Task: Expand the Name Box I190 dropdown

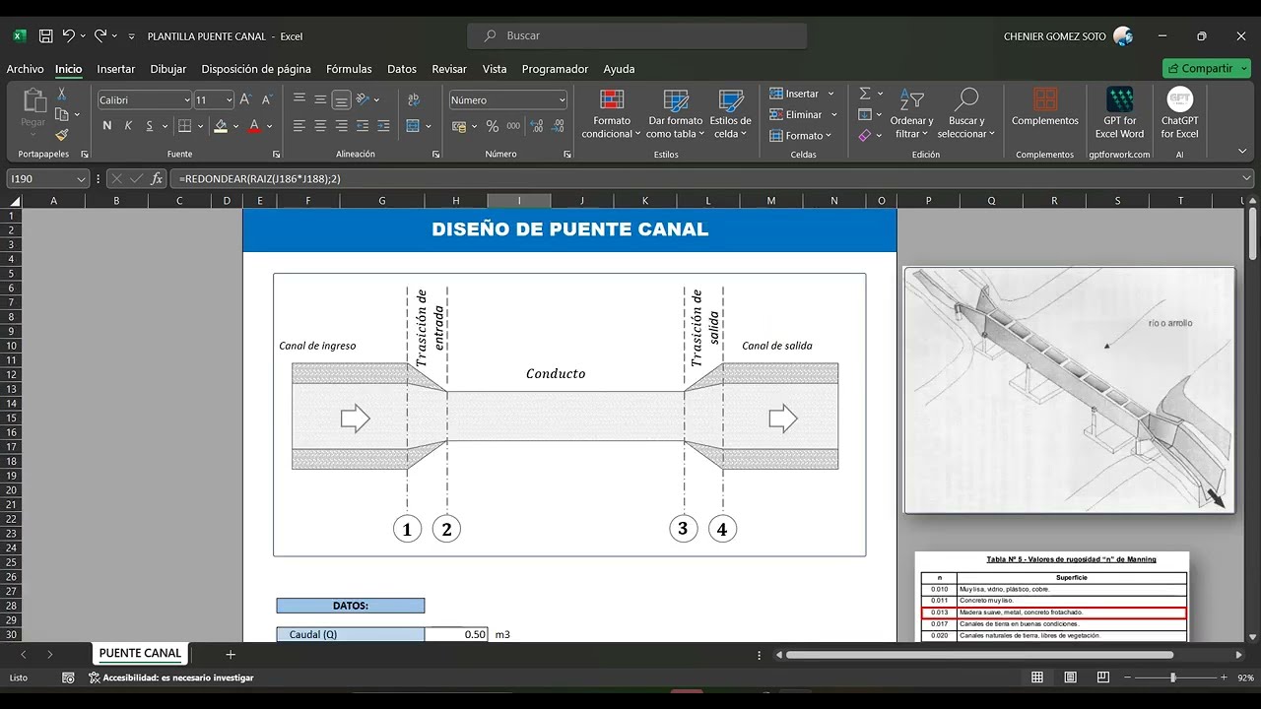Action: click(x=82, y=179)
